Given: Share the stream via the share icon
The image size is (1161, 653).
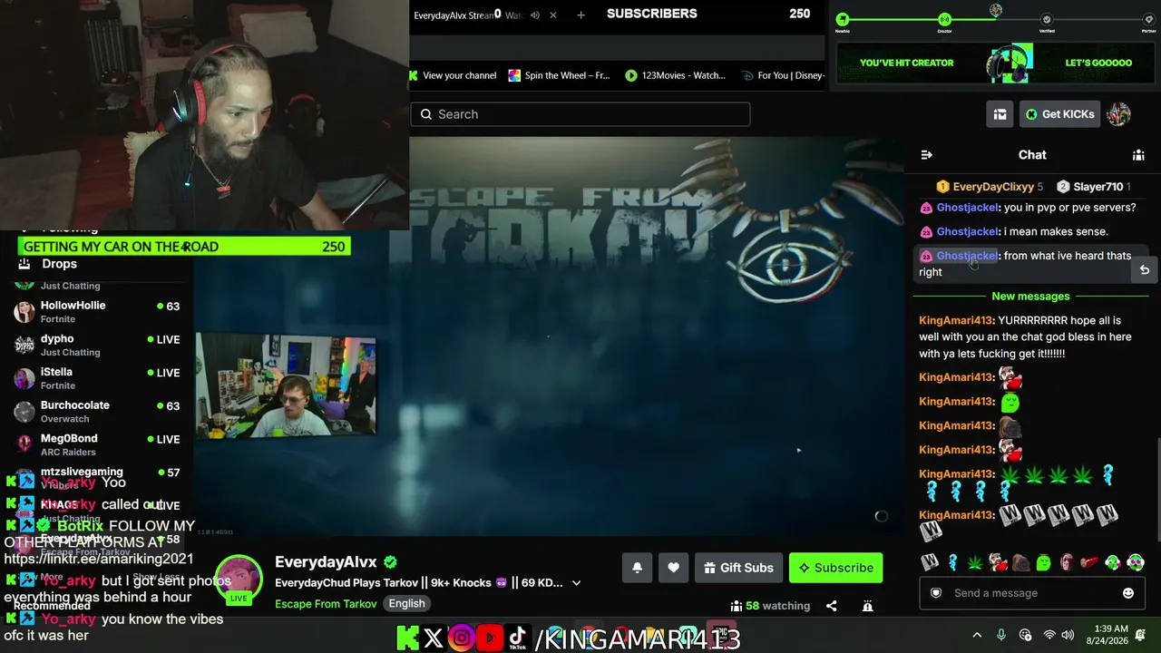Looking at the screenshot, I should tap(831, 606).
